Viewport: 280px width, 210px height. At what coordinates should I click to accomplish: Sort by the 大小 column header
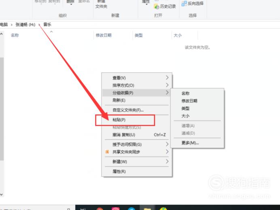[178, 35]
